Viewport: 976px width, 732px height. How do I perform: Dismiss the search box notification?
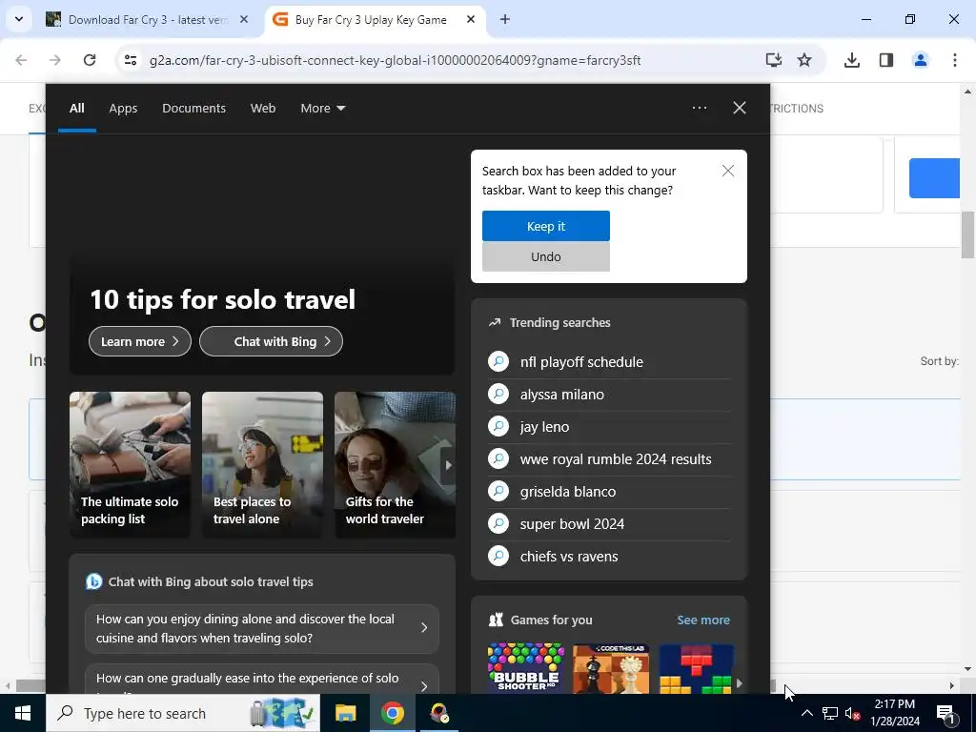point(727,171)
